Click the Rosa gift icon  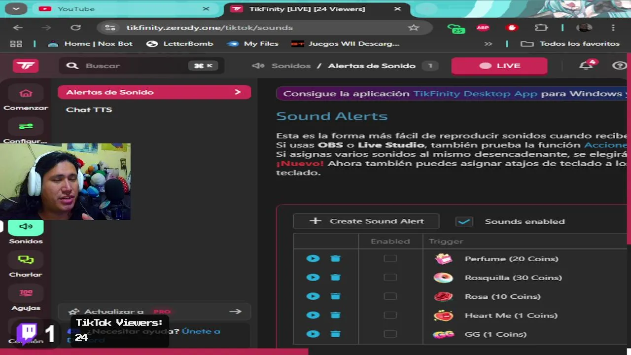tap(443, 296)
